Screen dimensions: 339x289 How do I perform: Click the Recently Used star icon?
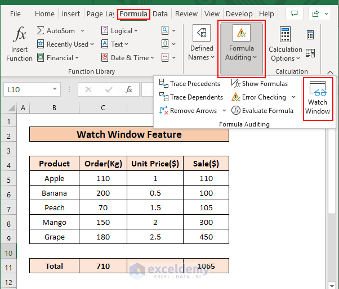coord(41,44)
